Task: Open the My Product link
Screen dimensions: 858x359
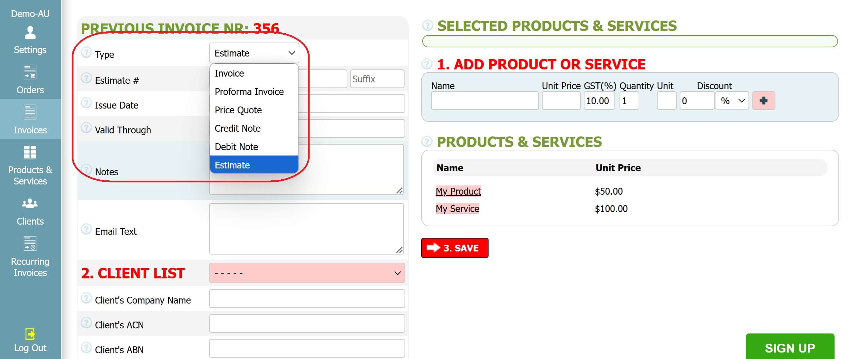Action: [x=458, y=191]
